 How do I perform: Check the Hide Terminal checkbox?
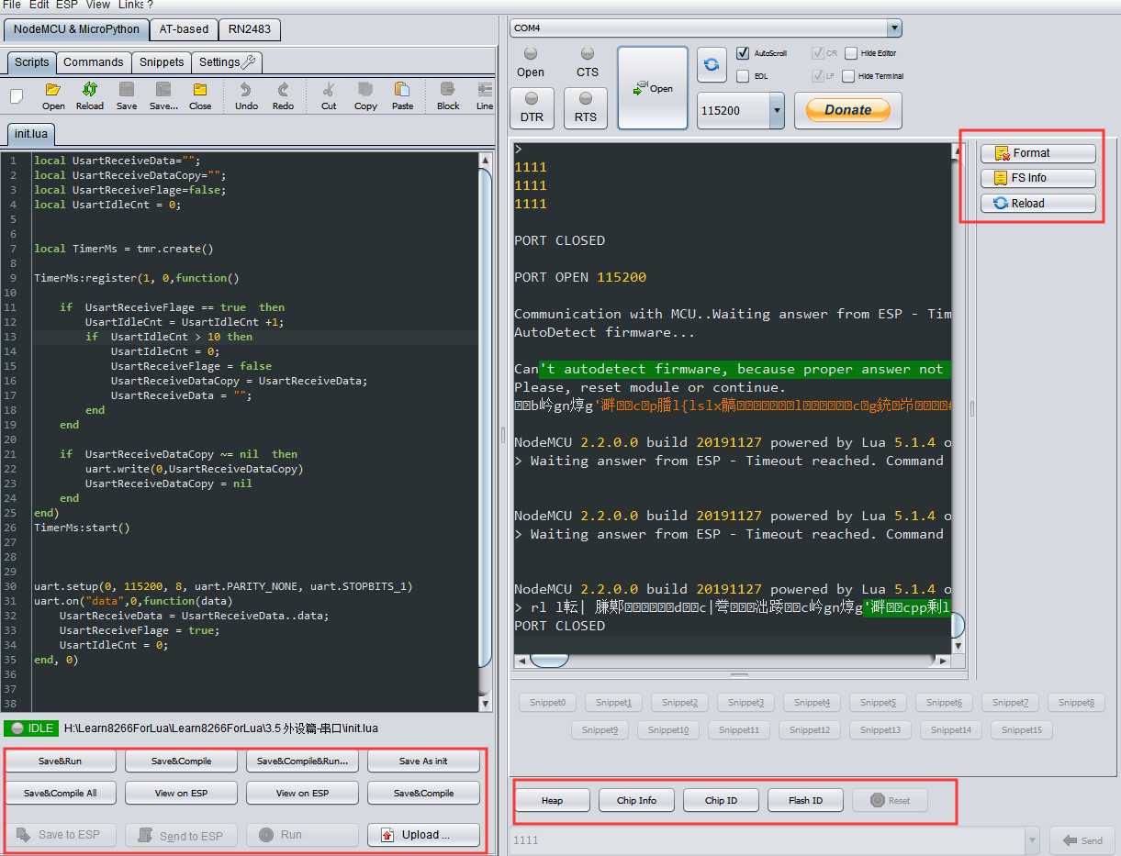[x=848, y=76]
